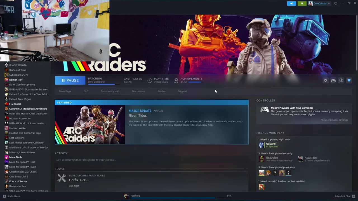
Task: Click the Muse Dash game icon
Action: pos(6,157)
